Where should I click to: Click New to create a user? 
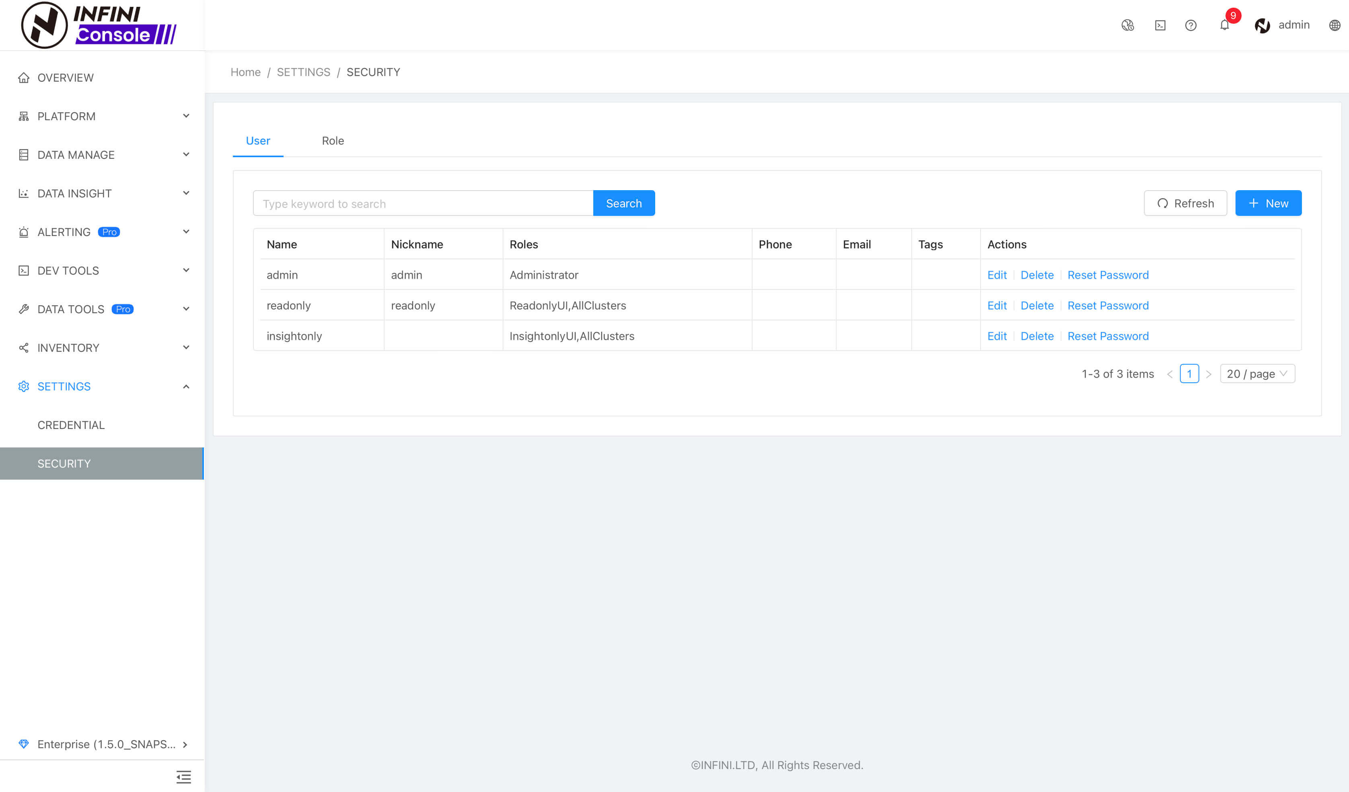click(1268, 203)
